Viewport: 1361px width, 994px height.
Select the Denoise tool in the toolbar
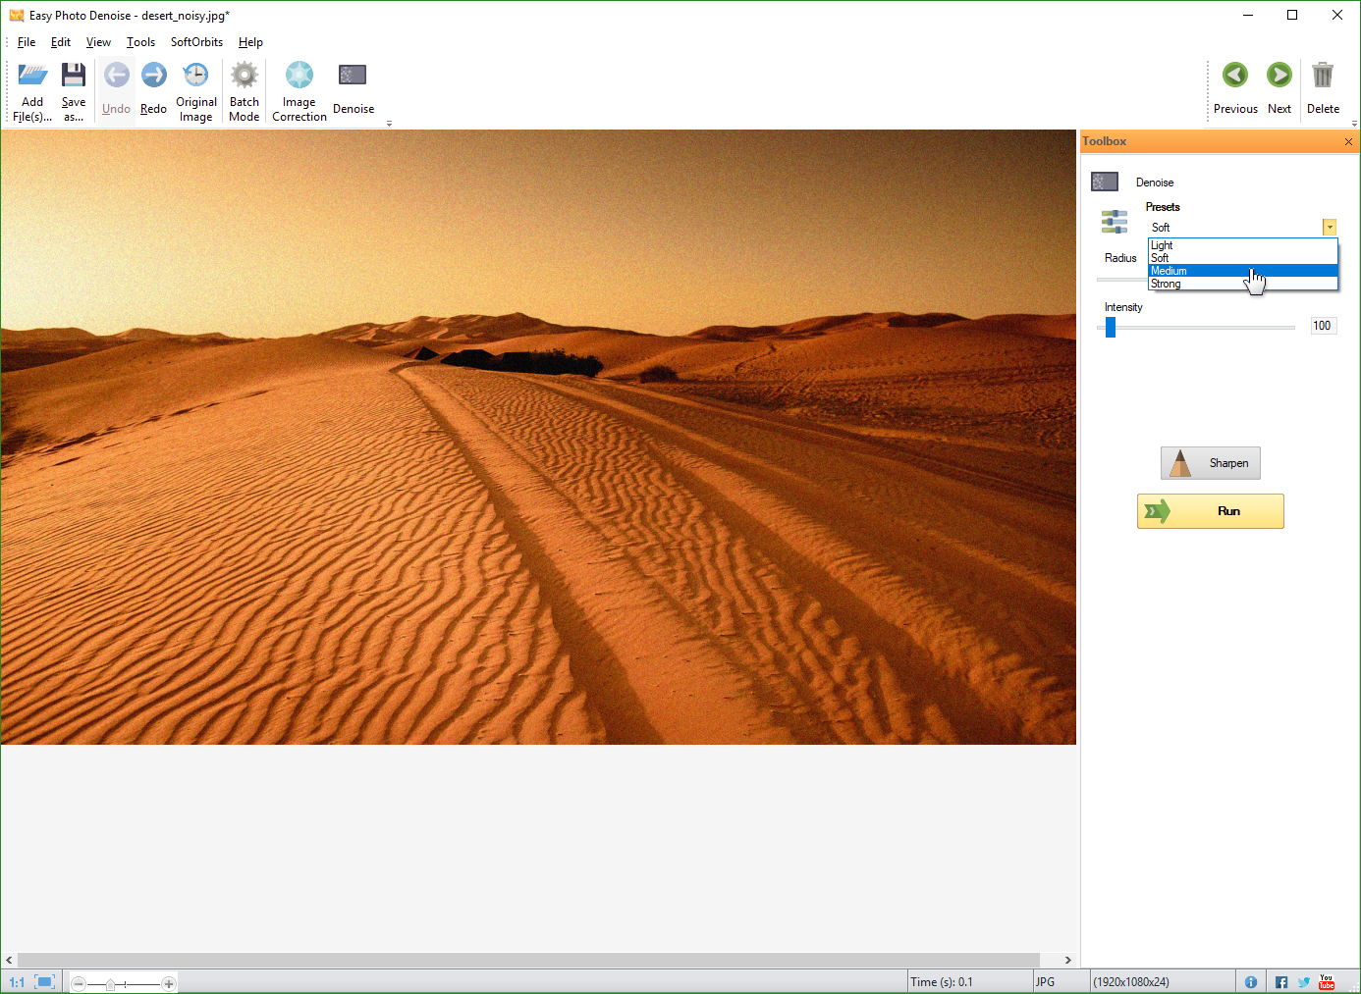(354, 91)
